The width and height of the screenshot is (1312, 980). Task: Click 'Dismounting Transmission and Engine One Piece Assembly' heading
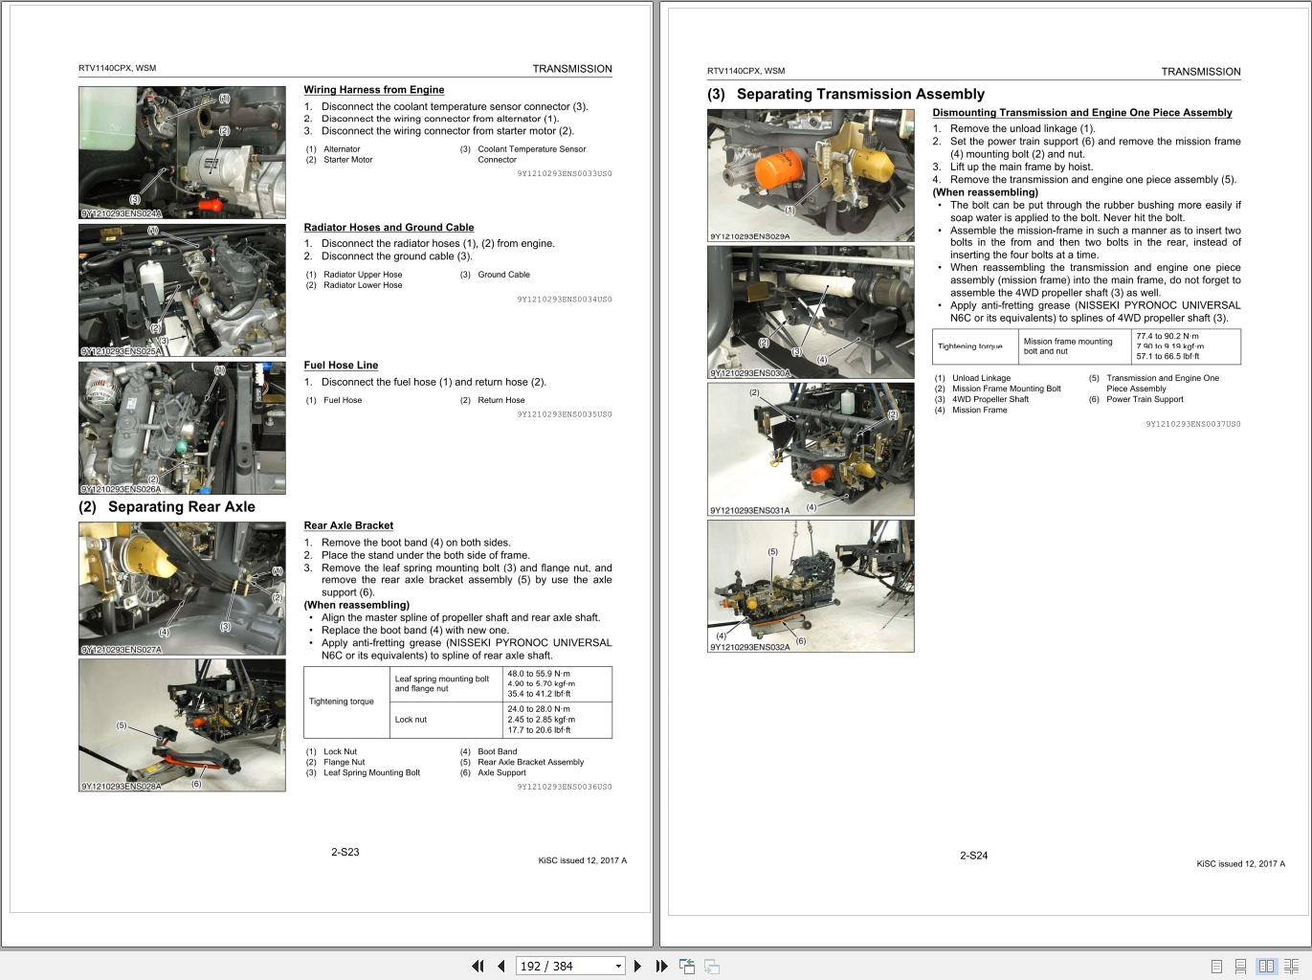pyautogui.click(x=1082, y=113)
